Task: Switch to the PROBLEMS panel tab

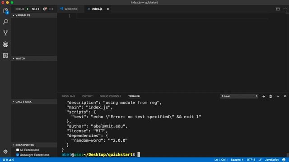Action: click(x=68, y=96)
